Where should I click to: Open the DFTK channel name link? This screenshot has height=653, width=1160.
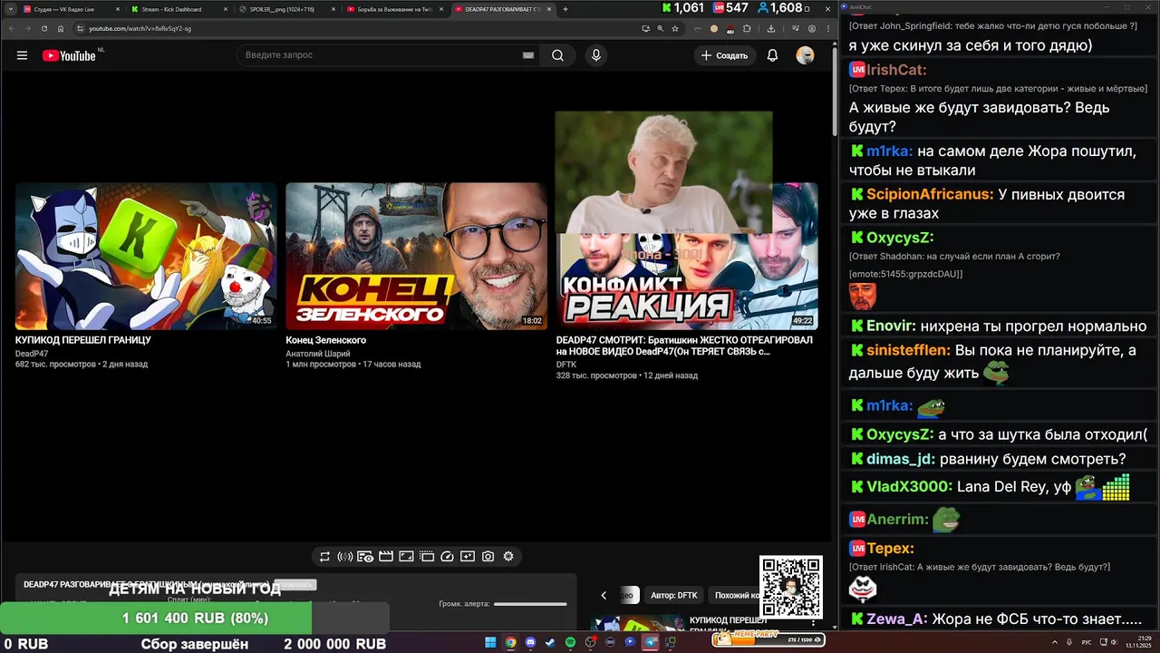(566, 365)
